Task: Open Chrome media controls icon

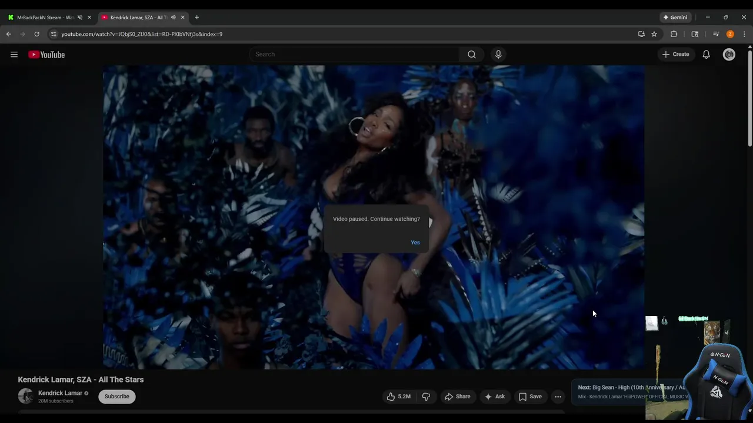Action: pyautogui.click(x=716, y=34)
